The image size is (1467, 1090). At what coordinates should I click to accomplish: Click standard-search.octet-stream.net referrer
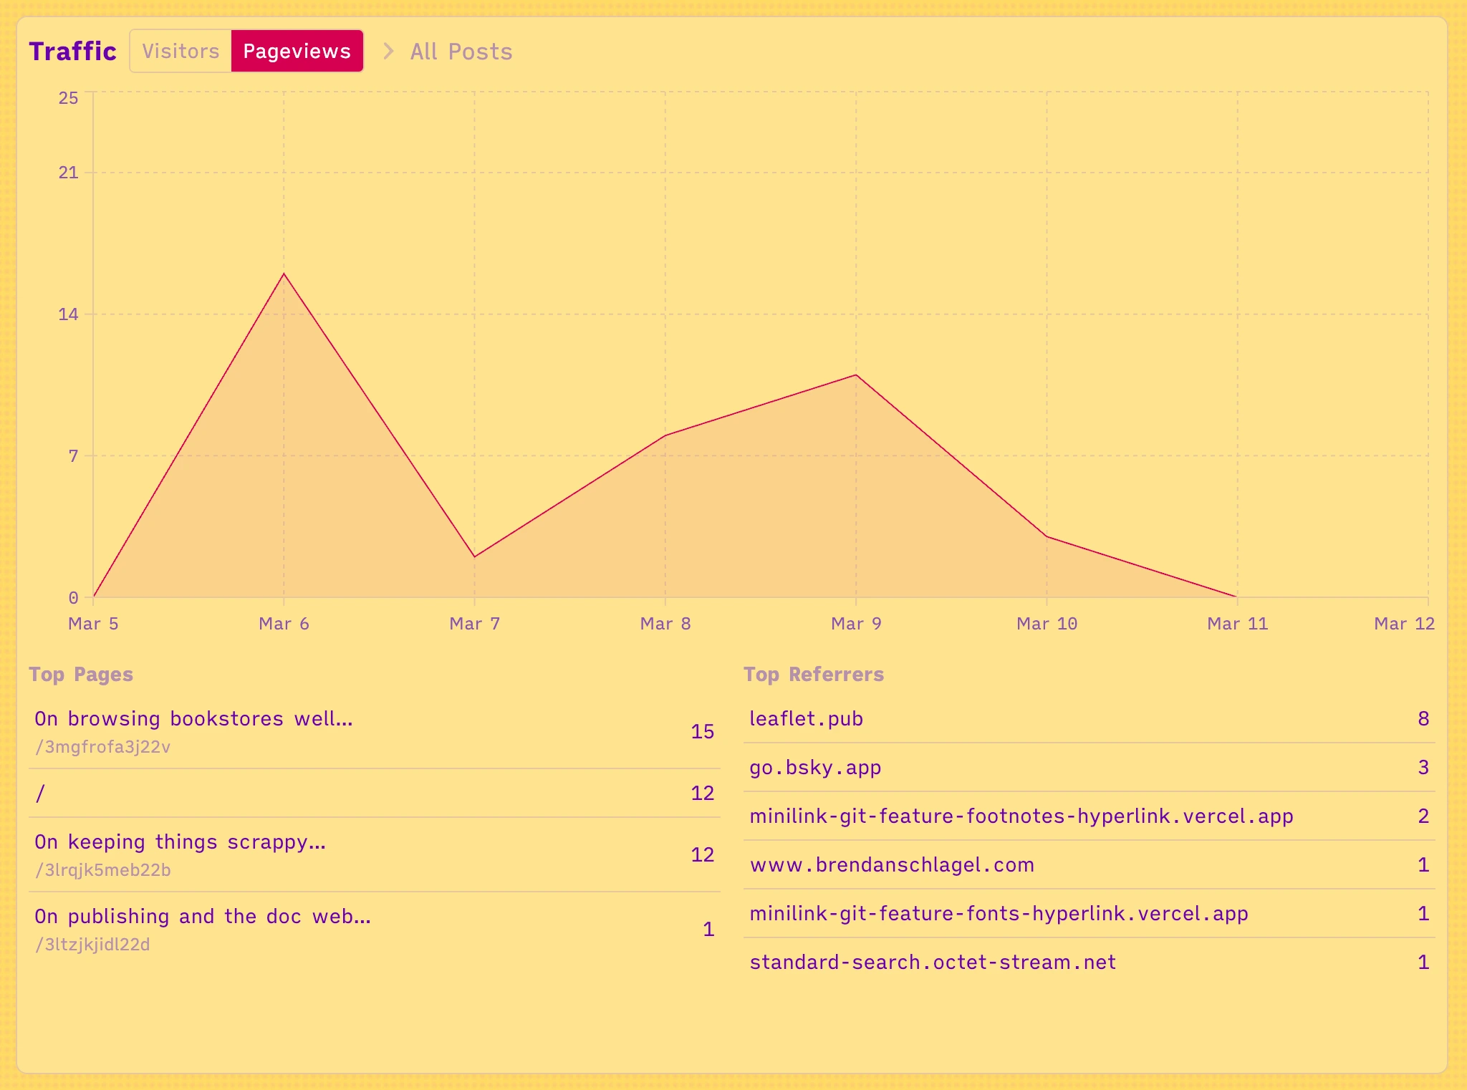point(933,963)
